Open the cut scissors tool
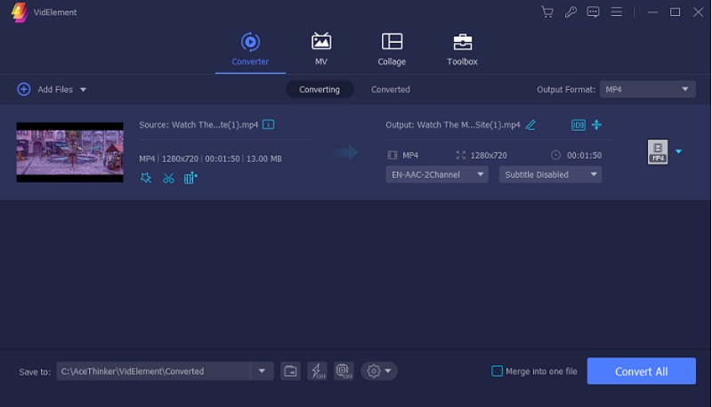The height and width of the screenshot is (407, 712). [x=168, y=178]
